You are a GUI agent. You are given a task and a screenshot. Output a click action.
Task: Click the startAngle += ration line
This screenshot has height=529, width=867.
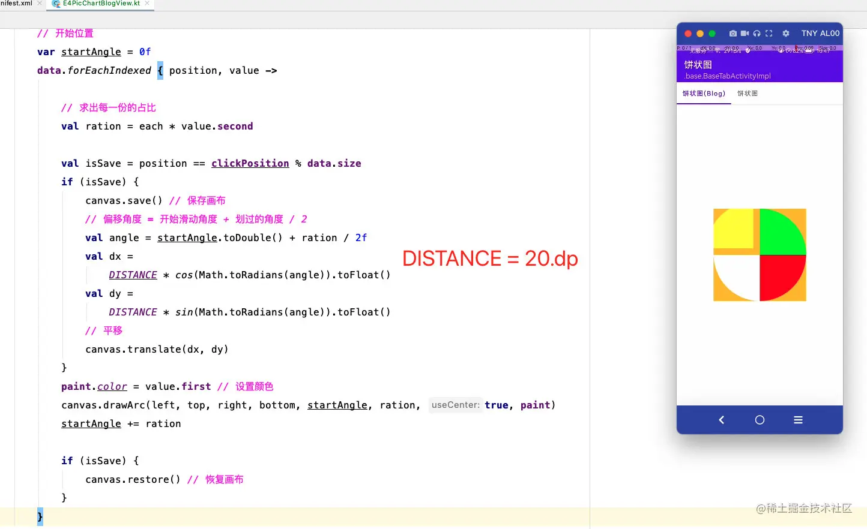tap(121, 423)
